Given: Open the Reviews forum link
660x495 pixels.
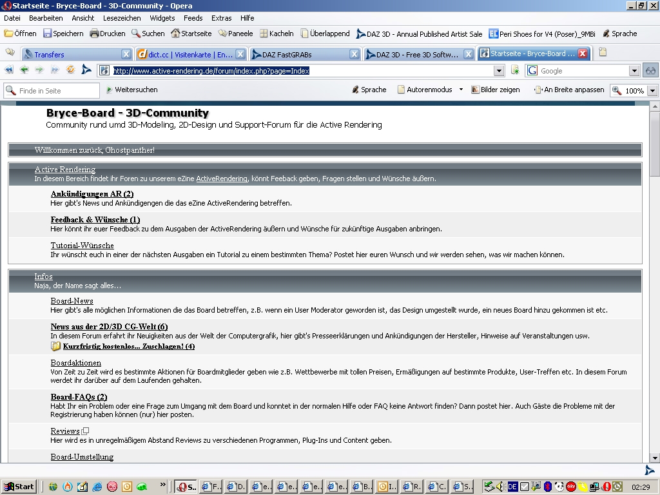Looking at the screenshot, I should pyautogui.click(x=65, y=431).
